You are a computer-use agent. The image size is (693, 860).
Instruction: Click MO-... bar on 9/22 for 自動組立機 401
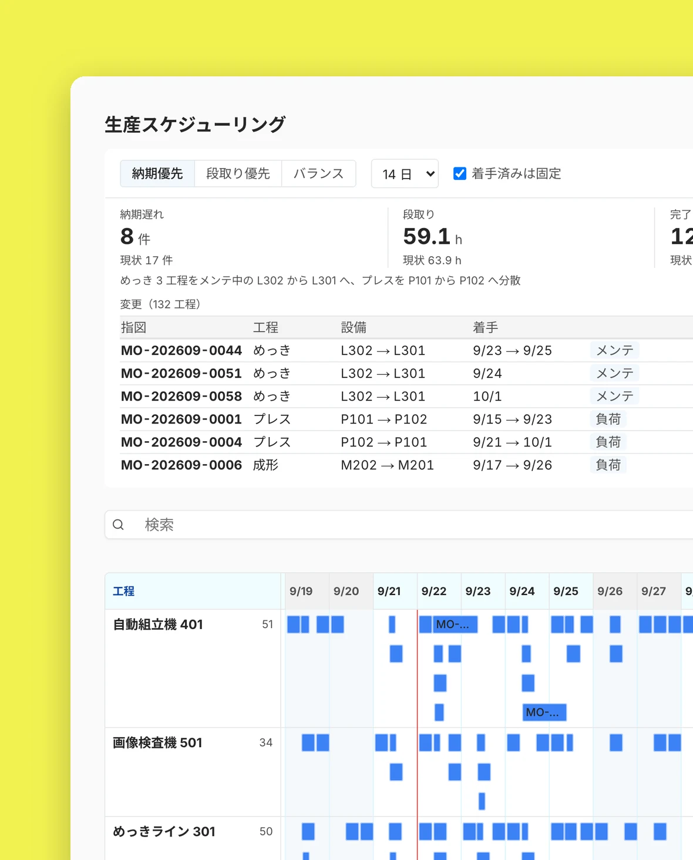pyautogui.click(x=456, y=624)
